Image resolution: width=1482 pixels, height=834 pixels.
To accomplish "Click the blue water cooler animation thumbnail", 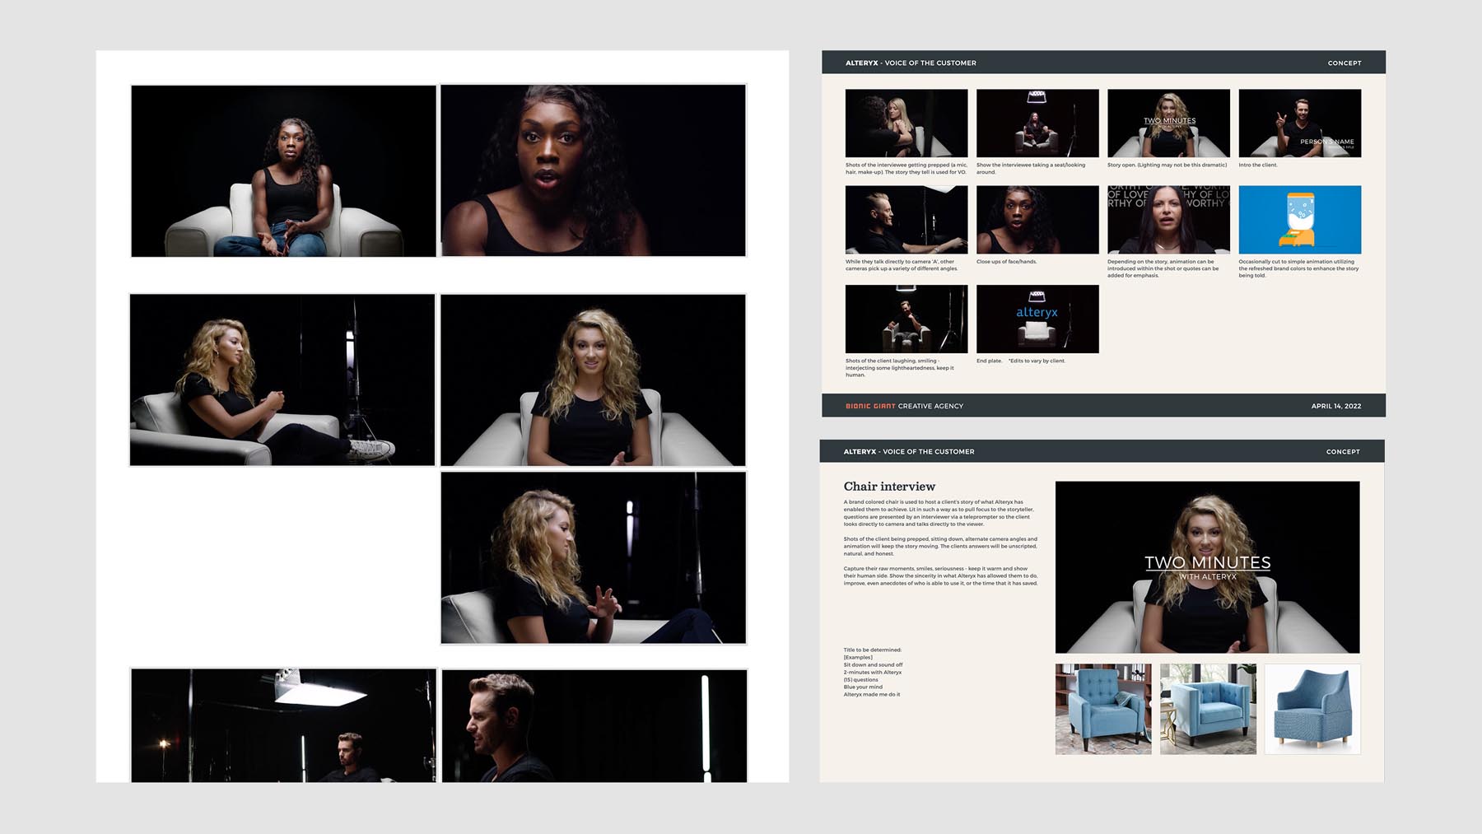I will coord(1299,220).
